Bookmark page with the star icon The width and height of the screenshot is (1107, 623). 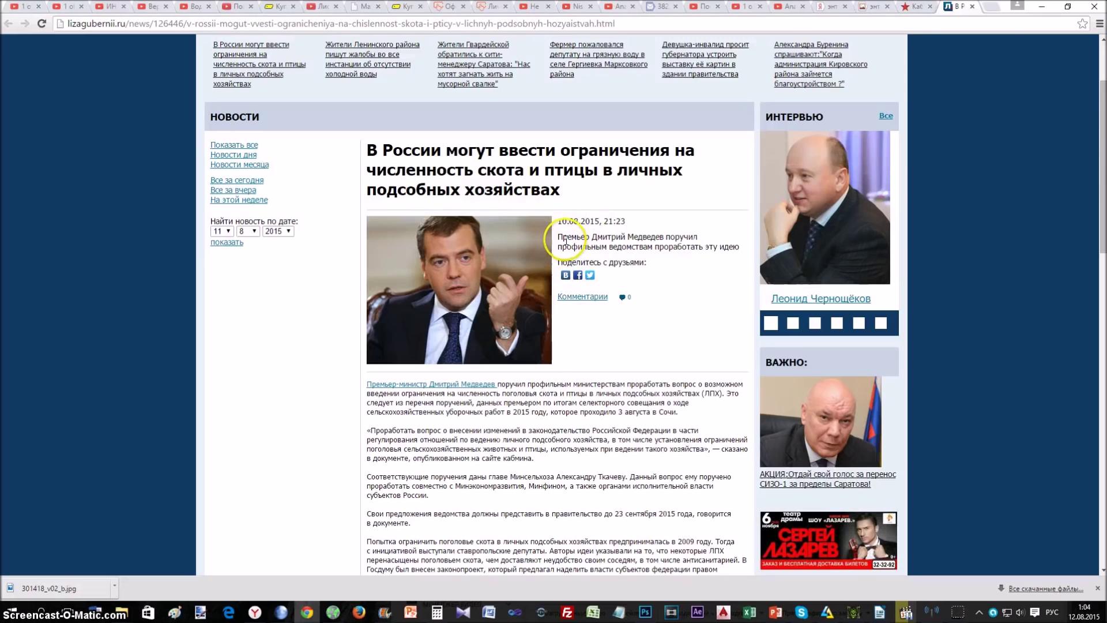[1082, 24]
